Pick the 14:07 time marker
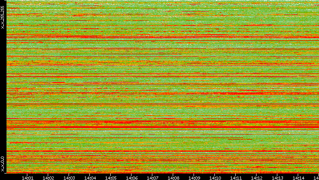This screenshot has width=319, height=180. (x=152, y=177)
